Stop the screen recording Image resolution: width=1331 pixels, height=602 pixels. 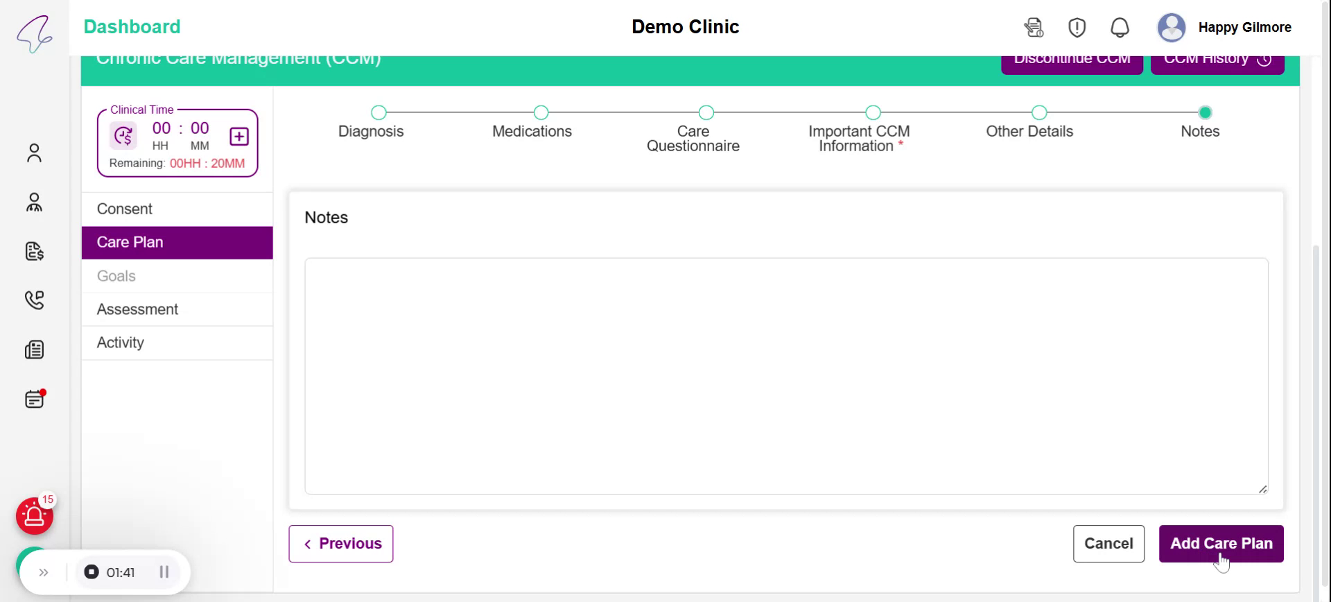[92, 572]
